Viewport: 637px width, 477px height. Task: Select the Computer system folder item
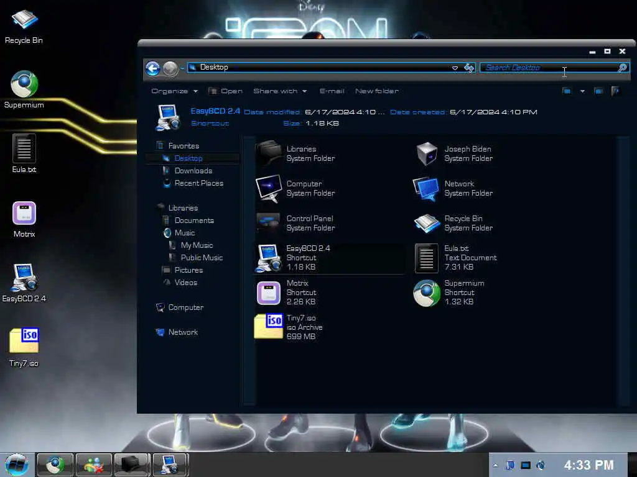329,189
